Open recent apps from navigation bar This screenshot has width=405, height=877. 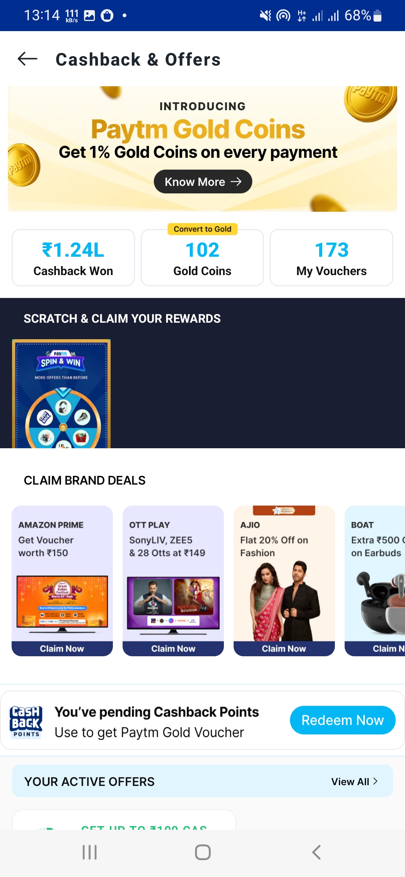(x=89, y=852)
